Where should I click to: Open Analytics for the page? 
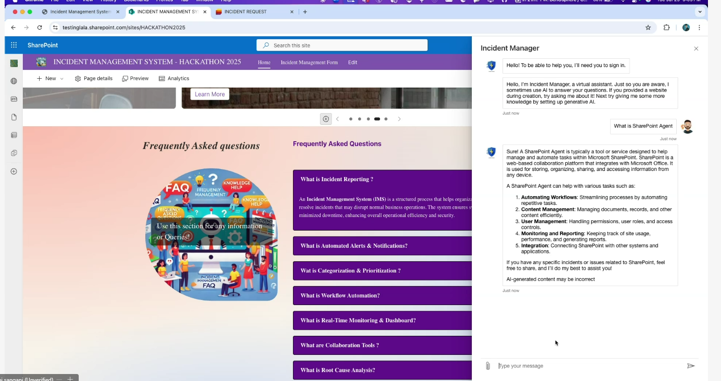pos(174,79)
